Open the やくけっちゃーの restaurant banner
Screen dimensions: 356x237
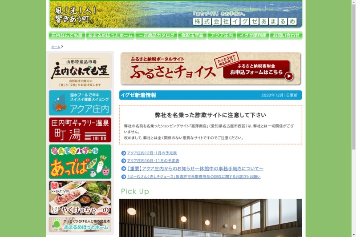[x=80, y=198]
